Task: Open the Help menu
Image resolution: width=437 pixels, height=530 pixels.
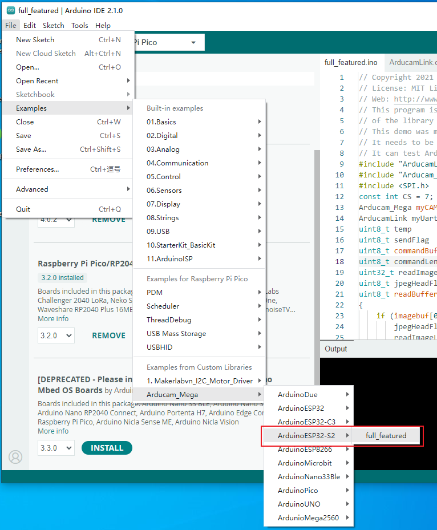Action: [x=103, y=25]
